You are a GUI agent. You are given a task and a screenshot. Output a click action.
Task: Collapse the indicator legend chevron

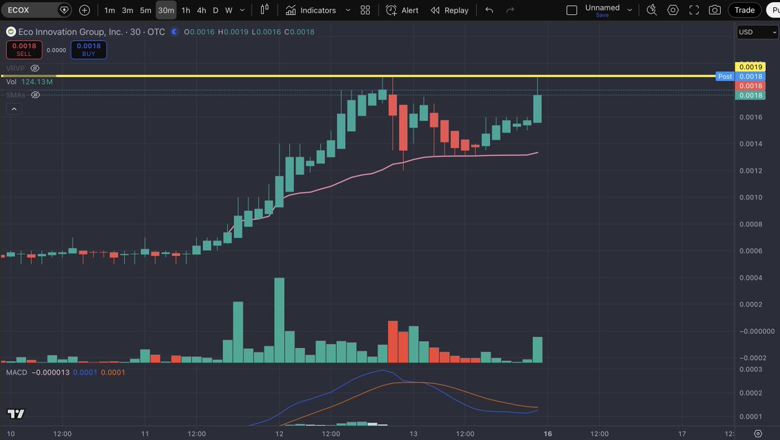(x=14, y=109)
